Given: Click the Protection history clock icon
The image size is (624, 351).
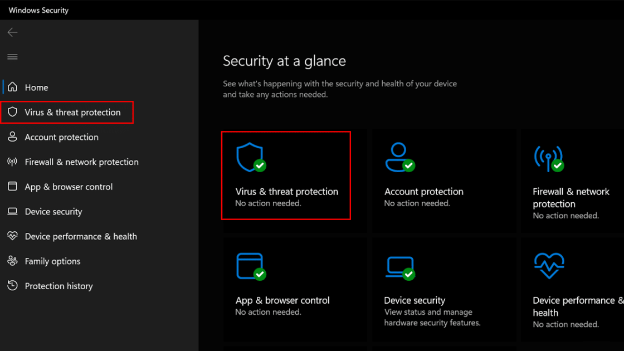Looking at the screenshot, I should (12, 285).
